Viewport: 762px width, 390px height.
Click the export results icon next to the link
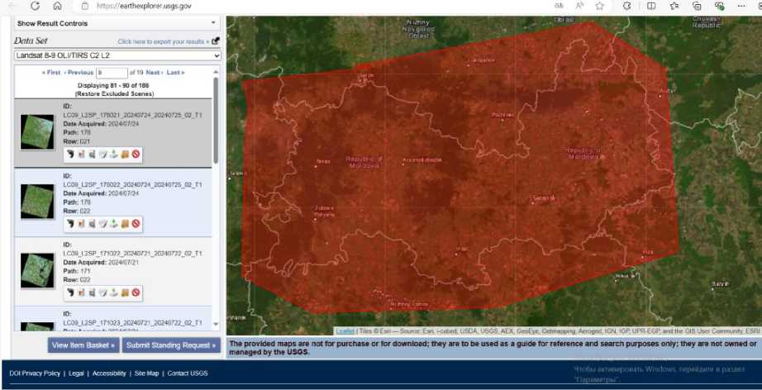coord(216,41)
